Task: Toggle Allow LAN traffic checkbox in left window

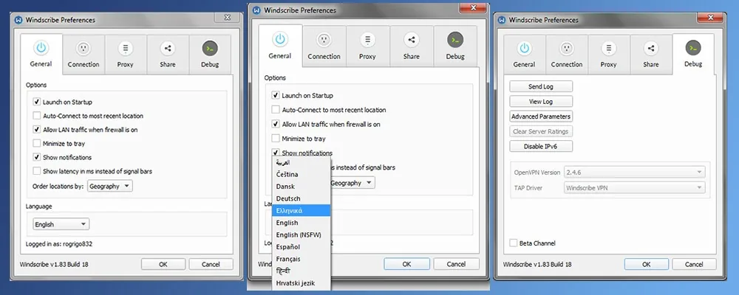Action: [x=37, y=129]
